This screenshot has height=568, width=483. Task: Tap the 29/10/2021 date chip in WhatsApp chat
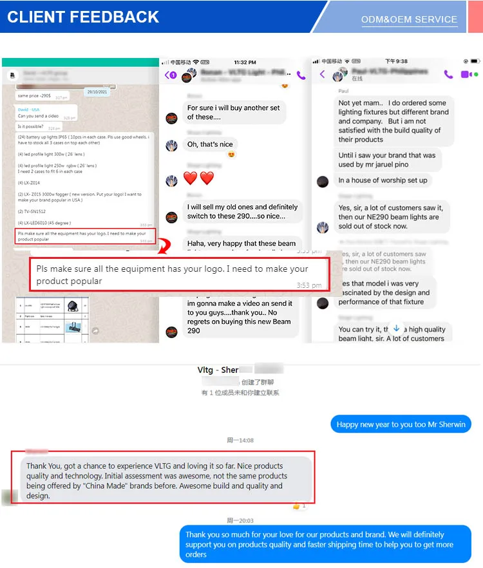tap(97, 91)
